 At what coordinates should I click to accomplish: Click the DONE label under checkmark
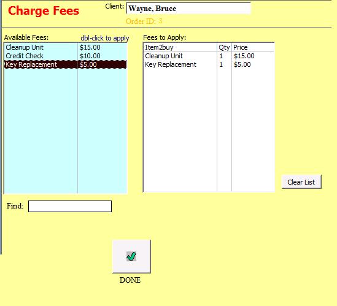pos(130,280)
